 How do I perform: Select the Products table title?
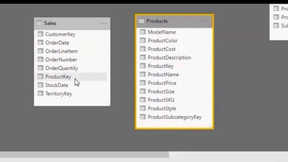click(x=157, y=21)
